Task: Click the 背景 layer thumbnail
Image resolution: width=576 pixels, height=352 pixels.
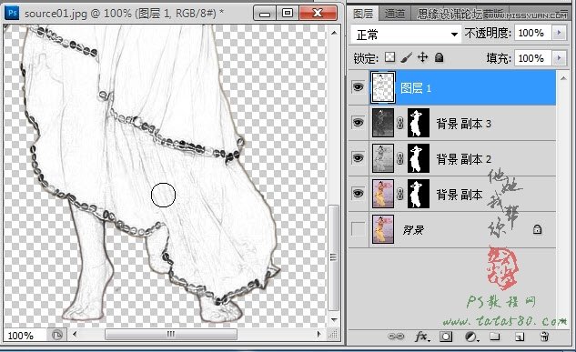Action: pos(383,229)
